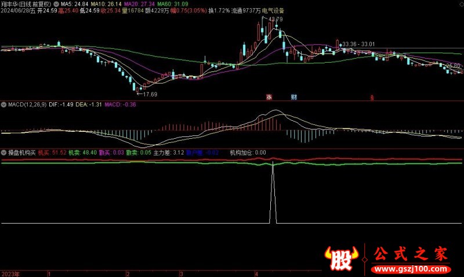Screen dimensions: 464x277
Task: Click the 43.79 high price annotation
Action: [275, 19]
